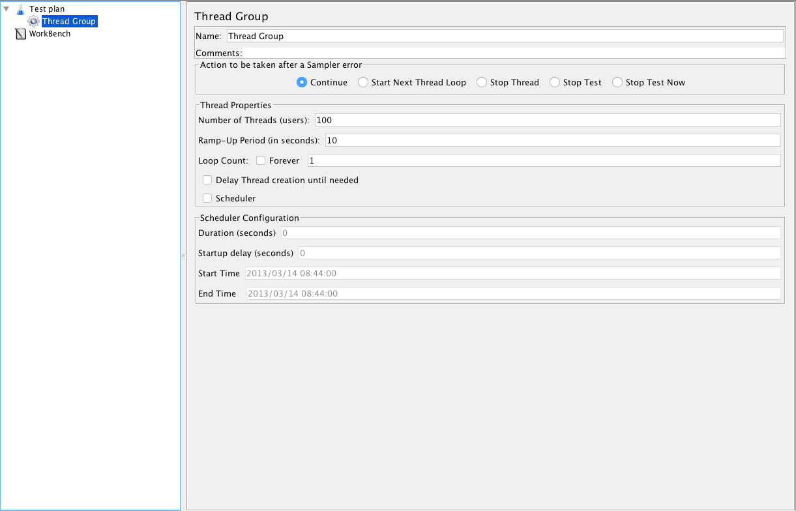This screenshot has height=511, width=796.
Task: Click the Test plan flask icon
Action: [x=20, y=9]
